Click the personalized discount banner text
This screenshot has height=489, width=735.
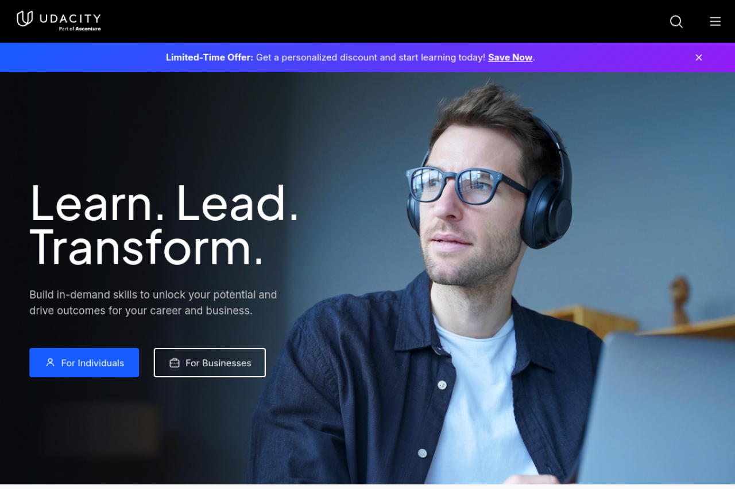(x=370, y=57)
